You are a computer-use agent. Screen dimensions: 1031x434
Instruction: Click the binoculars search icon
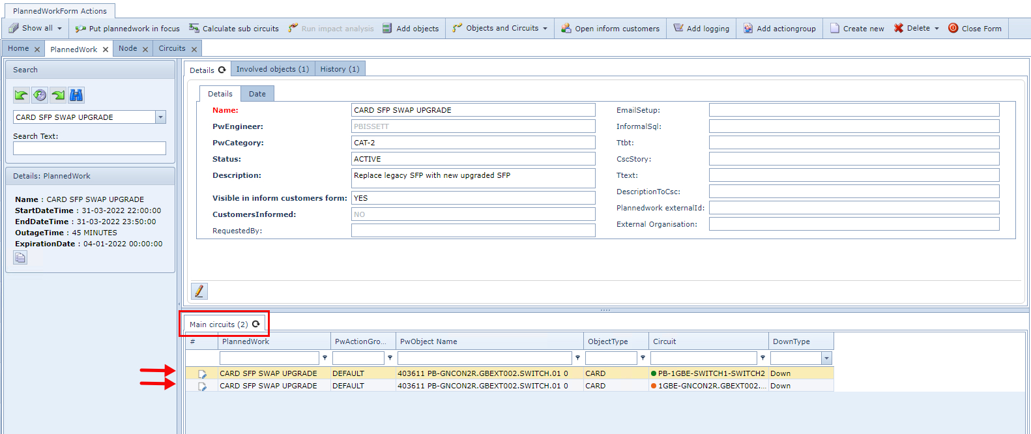76,95
